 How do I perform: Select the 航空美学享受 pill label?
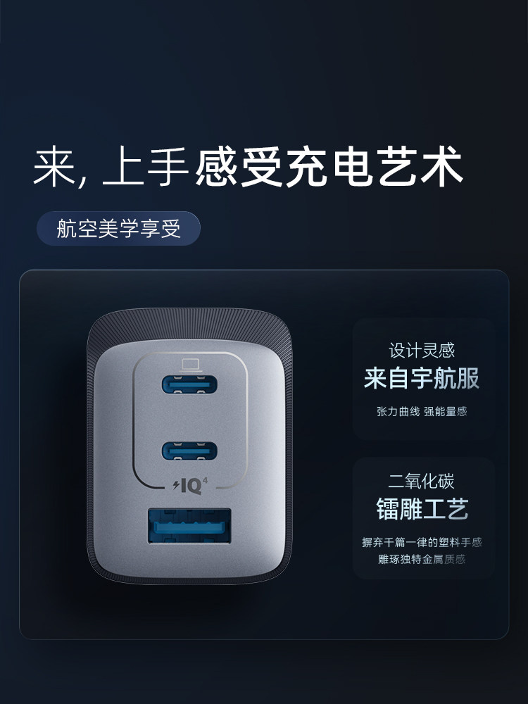coord(118,229)
